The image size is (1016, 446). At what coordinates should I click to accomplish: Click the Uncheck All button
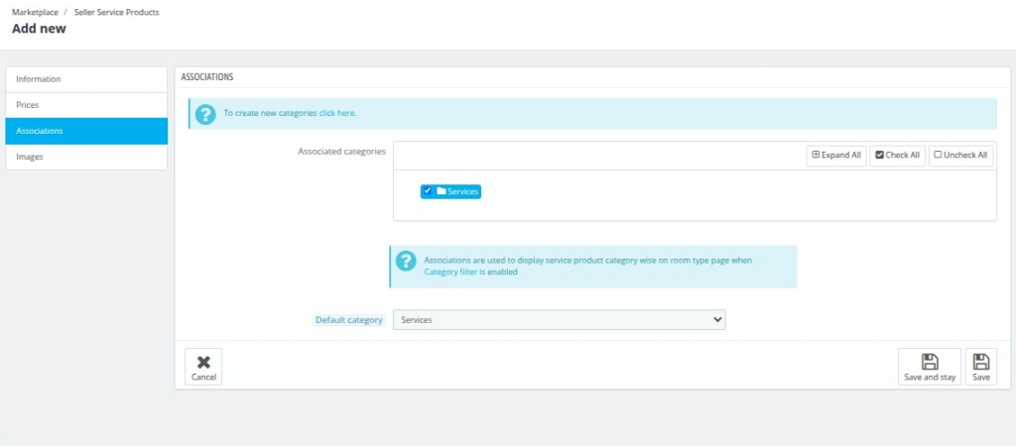pos(960,156)
